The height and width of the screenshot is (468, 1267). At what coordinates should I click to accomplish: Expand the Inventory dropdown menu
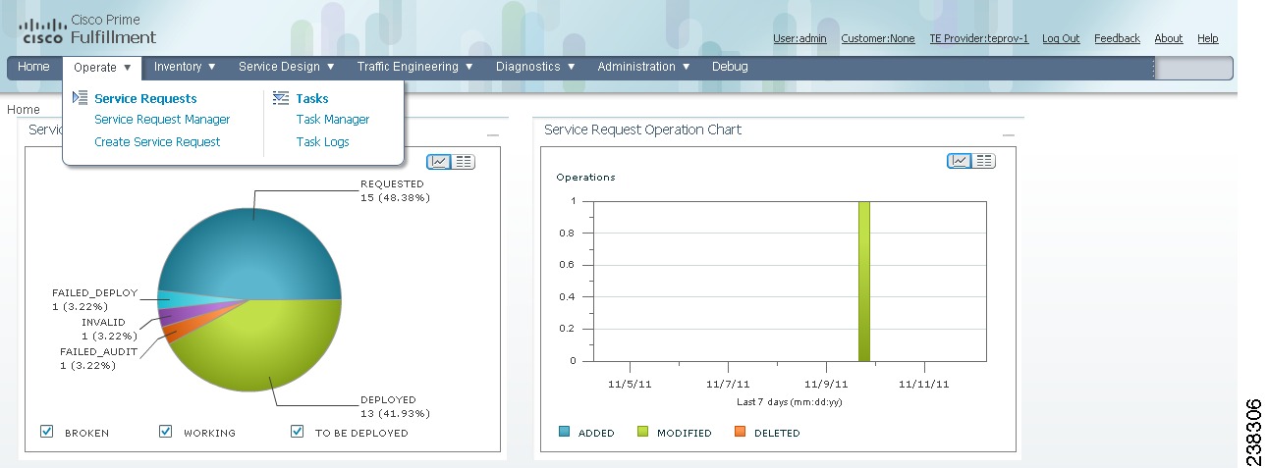pos(185,67)
